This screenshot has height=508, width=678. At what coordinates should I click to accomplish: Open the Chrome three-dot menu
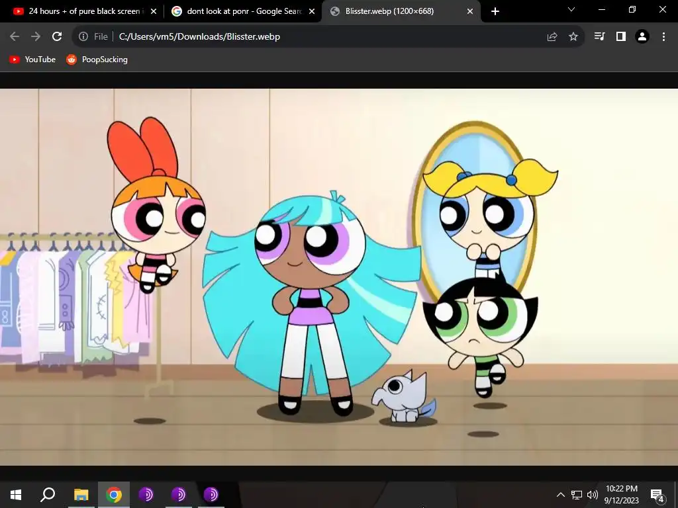pos(663,37)
